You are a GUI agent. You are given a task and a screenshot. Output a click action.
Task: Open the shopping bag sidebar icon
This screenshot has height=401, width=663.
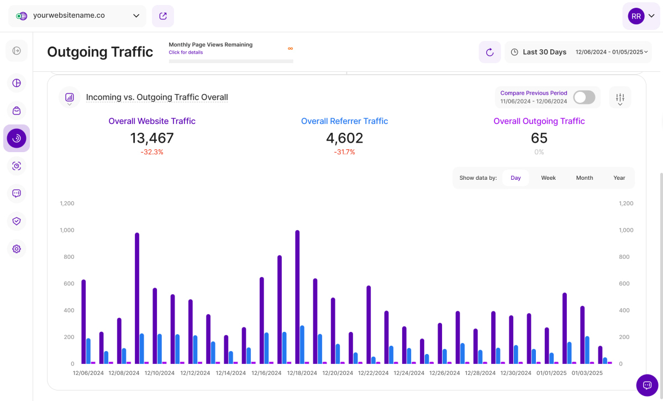[17, 111]
